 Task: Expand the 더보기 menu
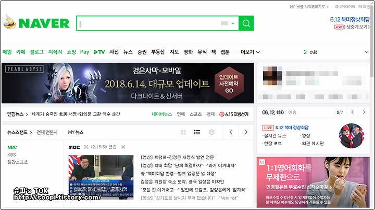[250, 52]
